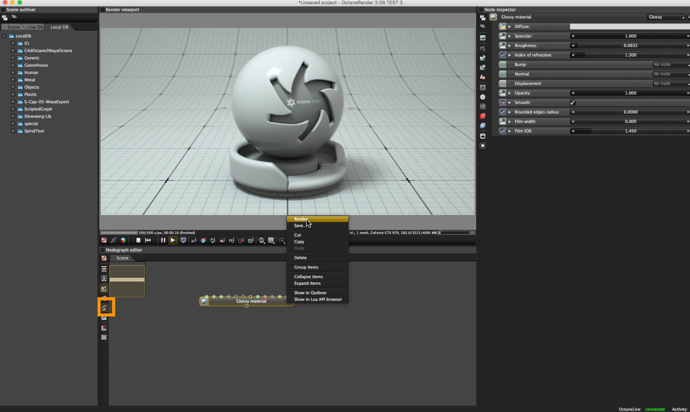
Task: Toggle the Nodegraph editor panel checkbox
Action: click(x=102, y=250)
